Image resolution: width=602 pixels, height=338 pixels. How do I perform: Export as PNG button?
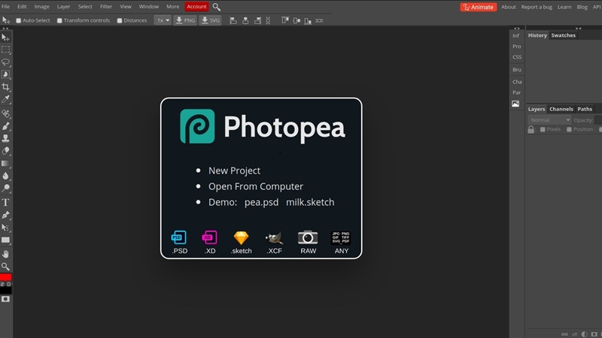pos(185,20)
